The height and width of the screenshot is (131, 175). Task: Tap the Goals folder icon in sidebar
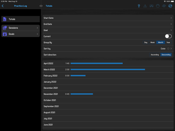pos(5,34)
